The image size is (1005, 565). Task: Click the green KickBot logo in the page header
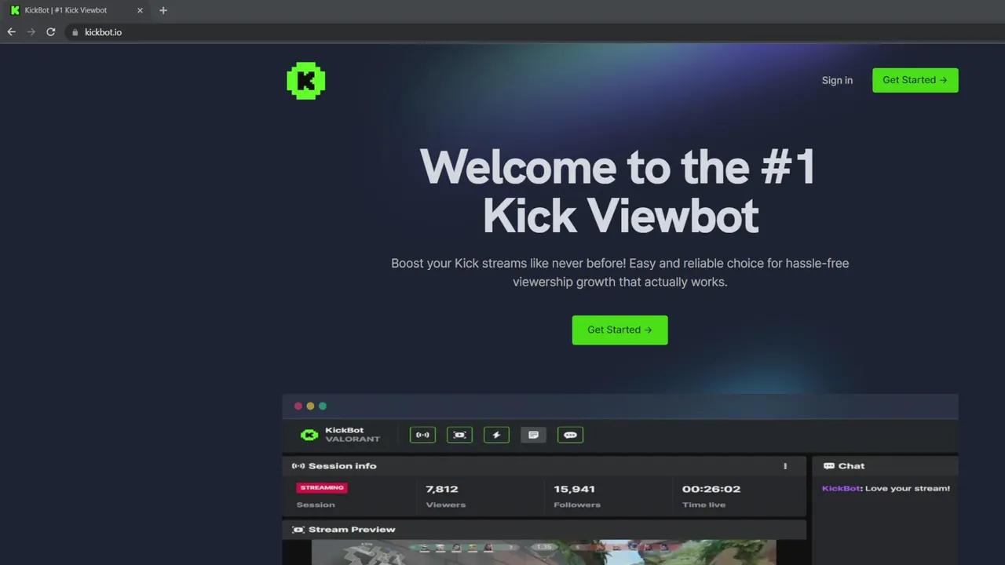(x=306, y=81)
